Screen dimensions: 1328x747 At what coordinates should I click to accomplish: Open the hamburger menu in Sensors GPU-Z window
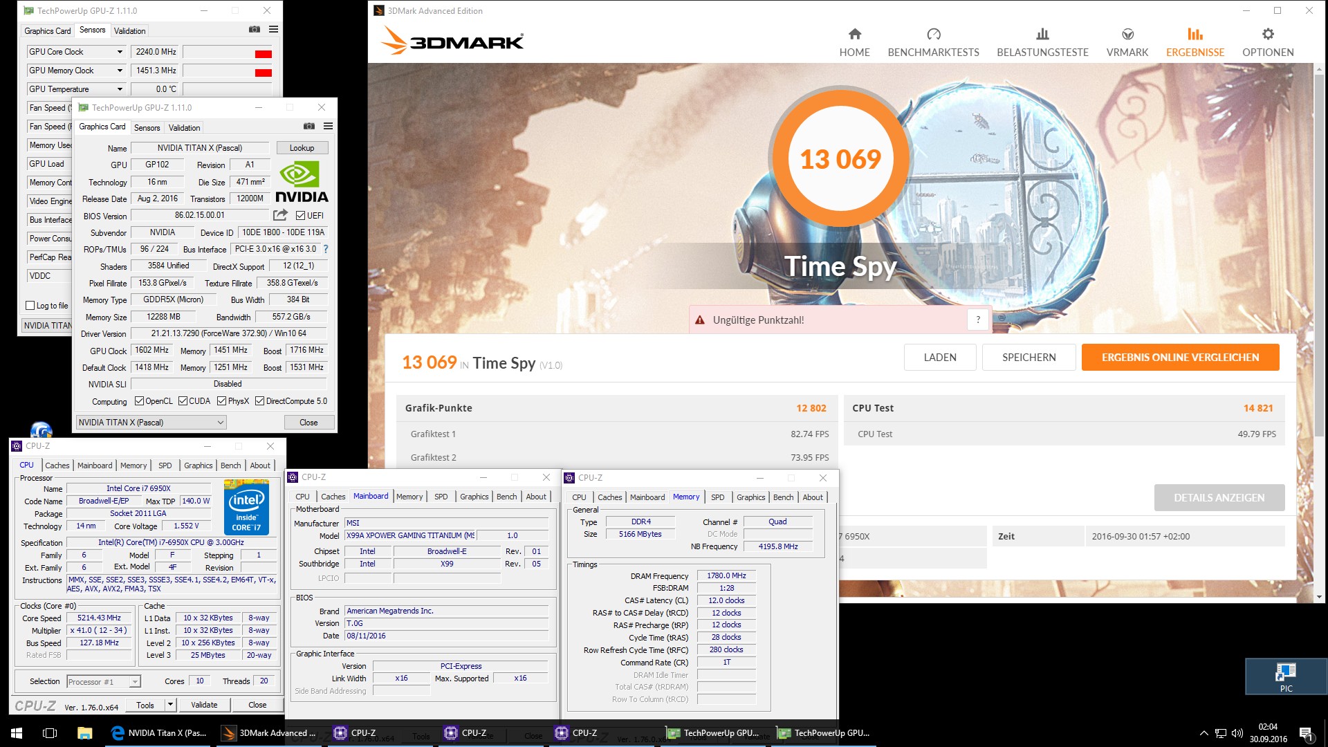[273, 29]
